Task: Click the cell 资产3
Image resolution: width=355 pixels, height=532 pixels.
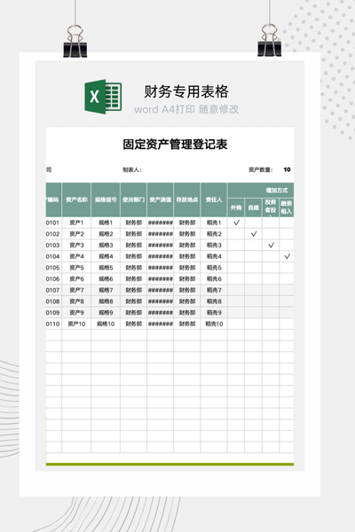Action: [76, 245]
